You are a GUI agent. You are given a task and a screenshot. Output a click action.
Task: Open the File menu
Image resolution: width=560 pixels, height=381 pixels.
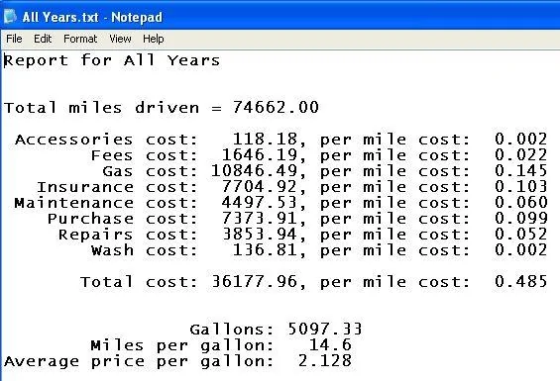point(14,39)
